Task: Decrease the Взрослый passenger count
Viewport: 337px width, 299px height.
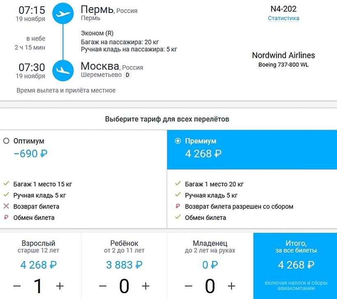Action: click(x=17, y=285)
